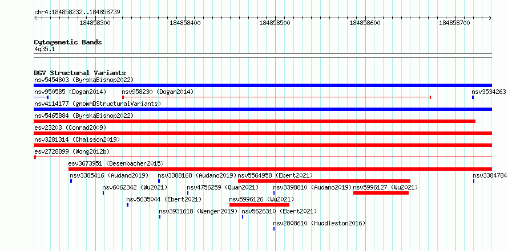Select the small blue nsv3534263 marker
The image size is (508, 251).
point(473,97)
